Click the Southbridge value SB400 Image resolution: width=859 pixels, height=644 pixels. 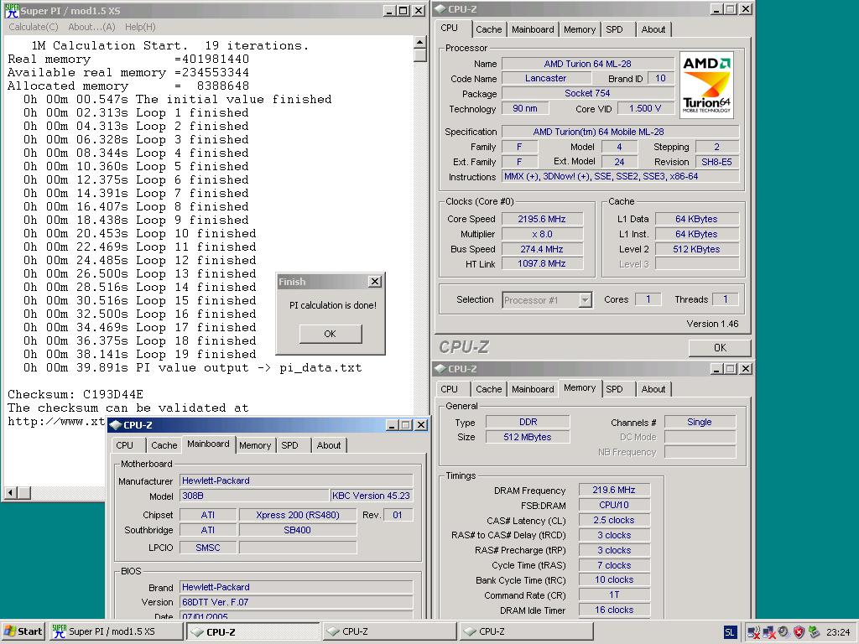pos(298,530)
